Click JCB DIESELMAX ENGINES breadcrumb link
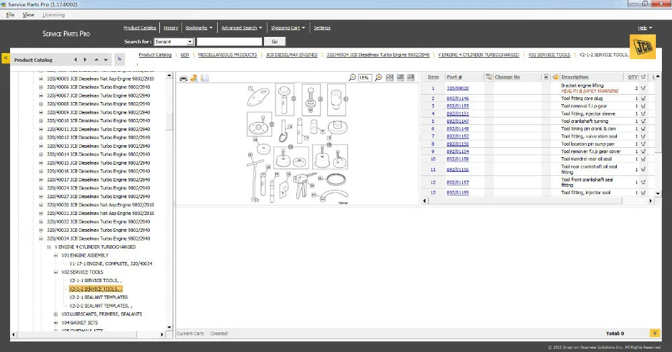 (x=292, y=55)
